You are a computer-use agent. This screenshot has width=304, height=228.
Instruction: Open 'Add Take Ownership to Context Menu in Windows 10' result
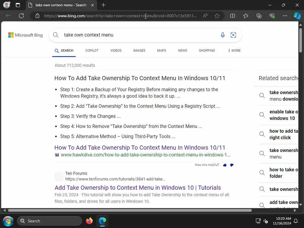click(138, 188)
